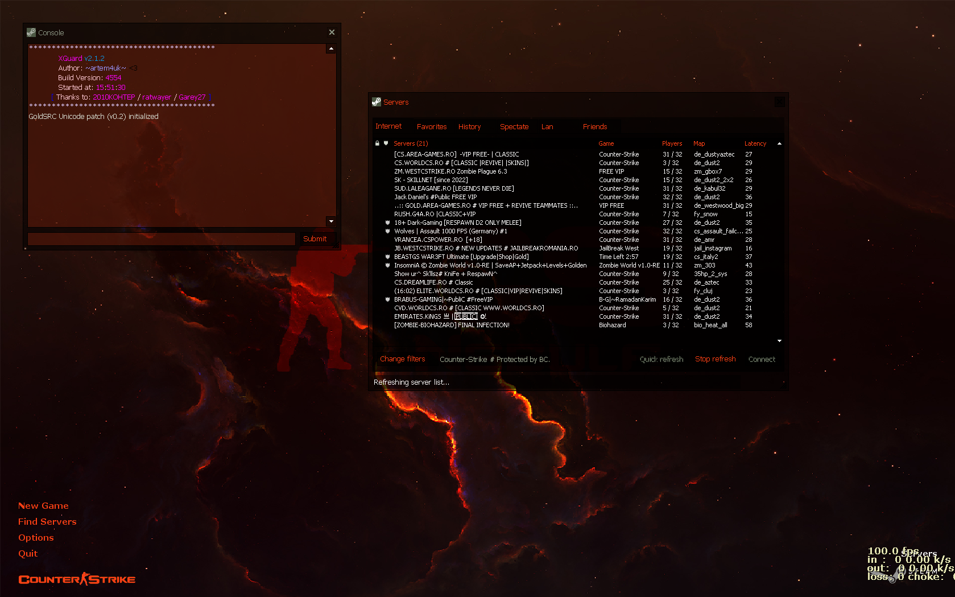
Task: Select GOLD.AREA-GAMES.RO # VIP FREE server
Action: [x=574, y=205]
